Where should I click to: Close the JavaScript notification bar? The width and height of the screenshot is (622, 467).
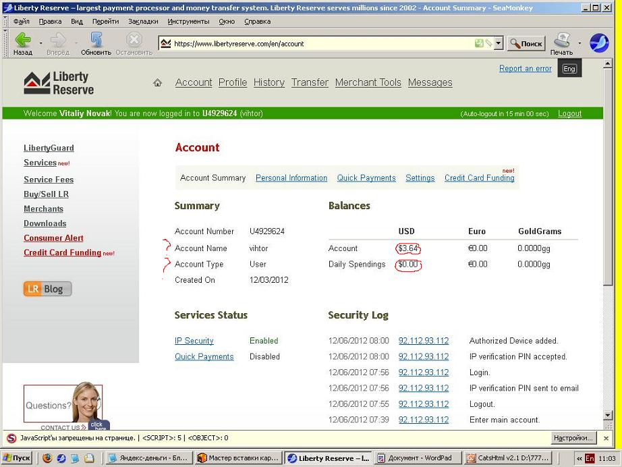point(606,438)
